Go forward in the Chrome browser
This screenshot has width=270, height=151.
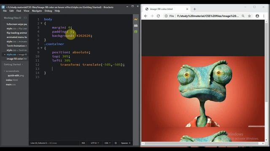[x=152, y=16]
